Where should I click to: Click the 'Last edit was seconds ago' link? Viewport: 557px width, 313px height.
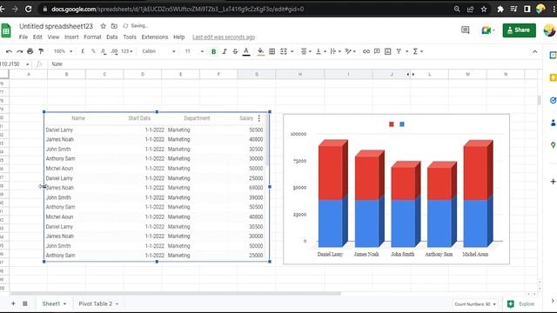pos(224,37)
